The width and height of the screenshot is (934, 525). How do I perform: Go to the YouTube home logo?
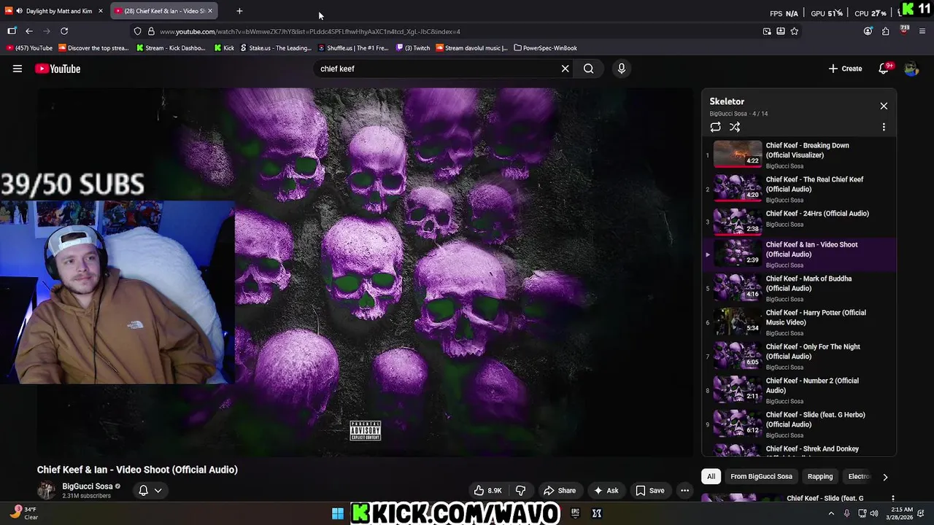click(x=58, y=69)
